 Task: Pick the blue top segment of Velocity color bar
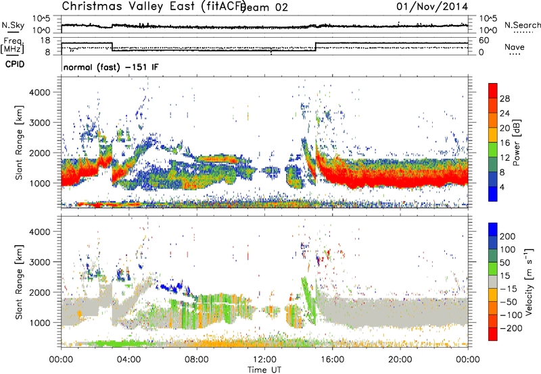493,230
